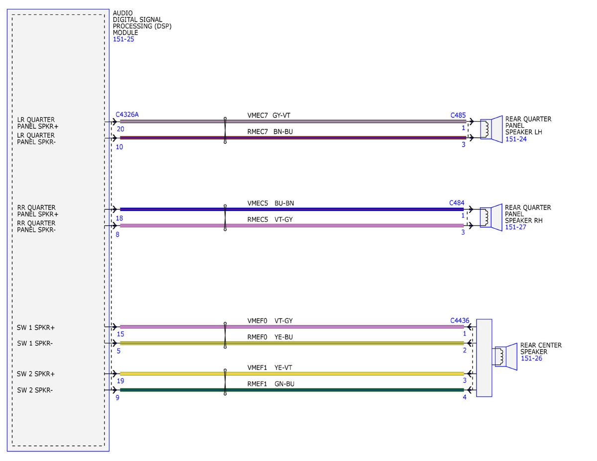Viewport: 597px width, 461px height.
Task: Click the Rear Quarter Panel Speaker LH symbol
Action: (491, 129)
